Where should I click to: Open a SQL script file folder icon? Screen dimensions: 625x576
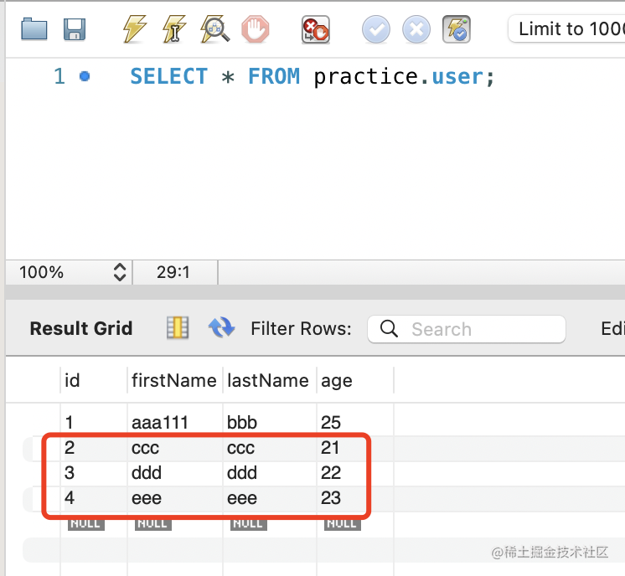(x=34, y=30)
